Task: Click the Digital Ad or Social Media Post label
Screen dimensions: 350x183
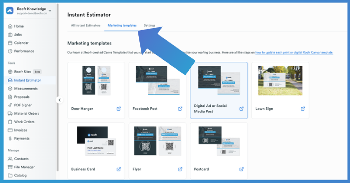Action: [210, 109]
